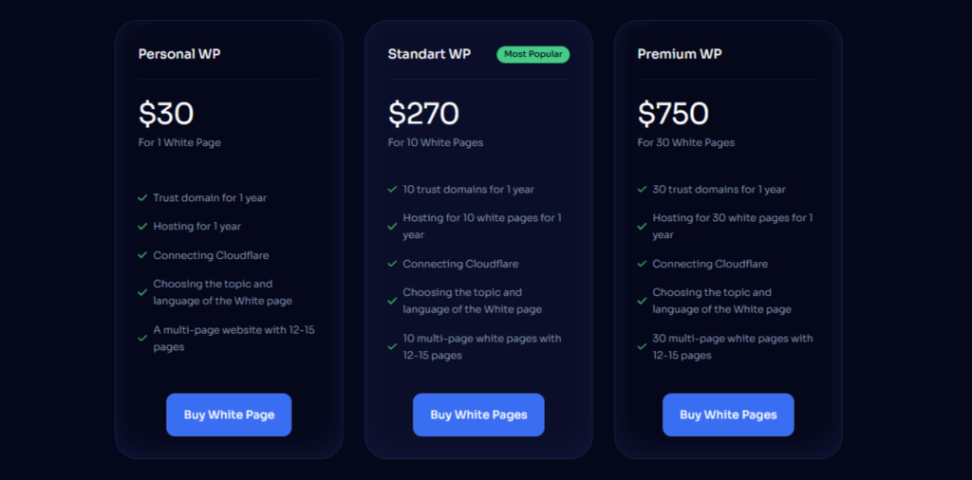Click Connecting Cloudflare checkmark in Personal WP

[142, 255]
